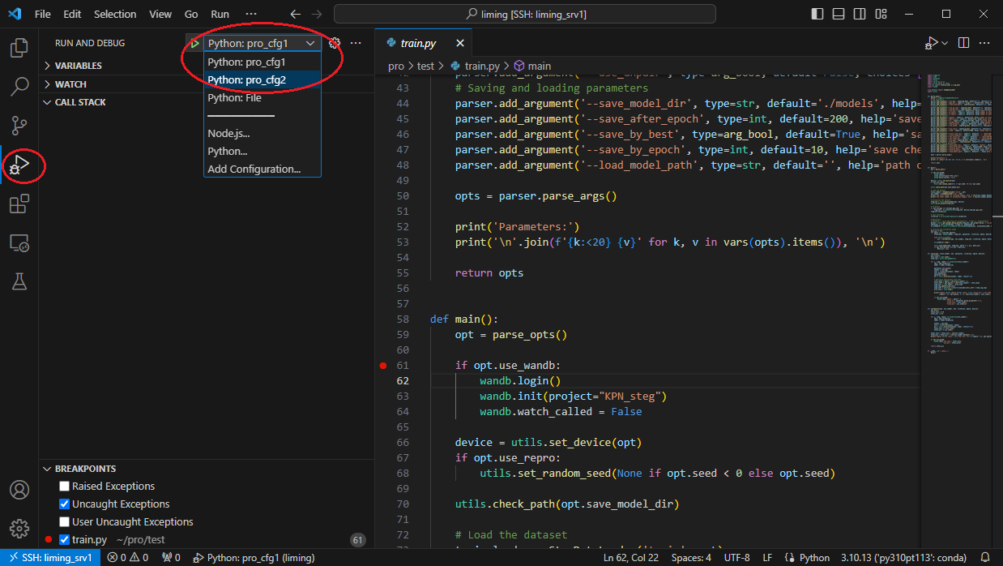1003x566 pixels.
Task: Open the Source Control view
Action: pos(19,126)
